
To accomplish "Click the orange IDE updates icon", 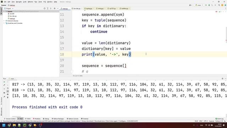I will (x=222, y=5).
